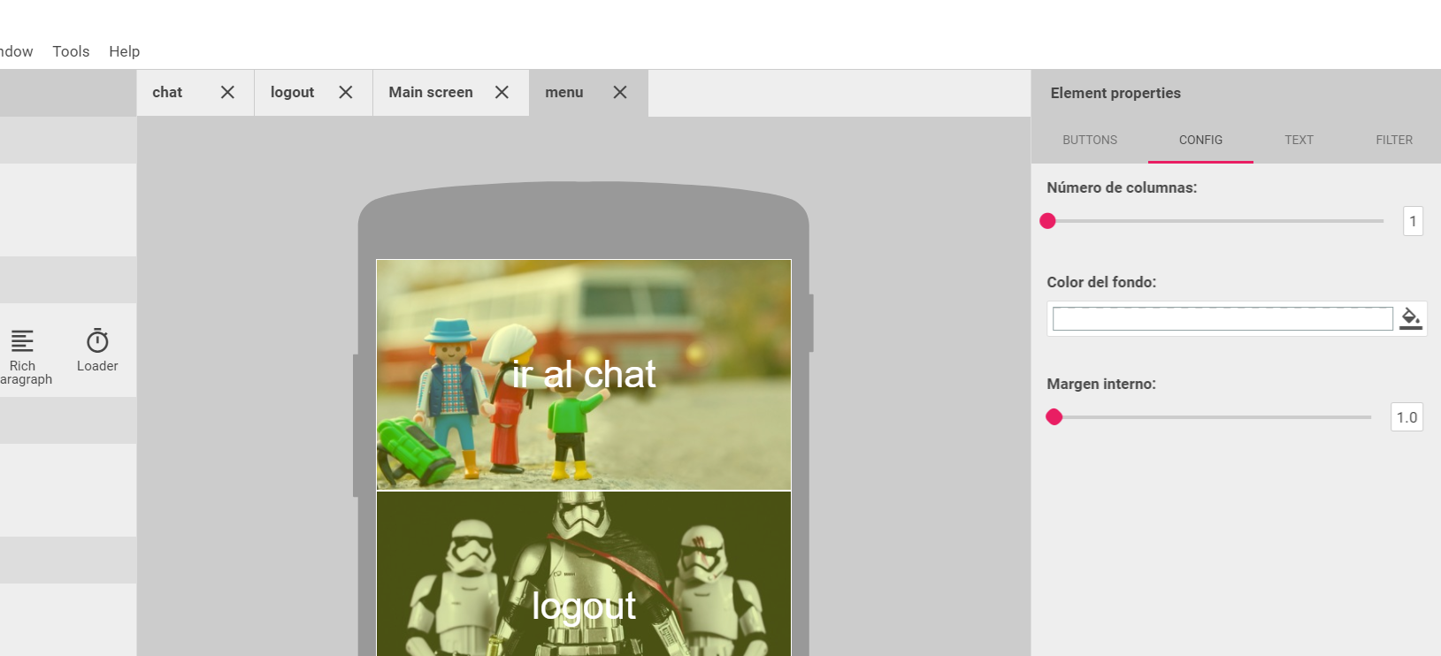Adjust the Número de columnas slider handle
The height and width of the screenshot is (656, 1441).
(1047, 221)
